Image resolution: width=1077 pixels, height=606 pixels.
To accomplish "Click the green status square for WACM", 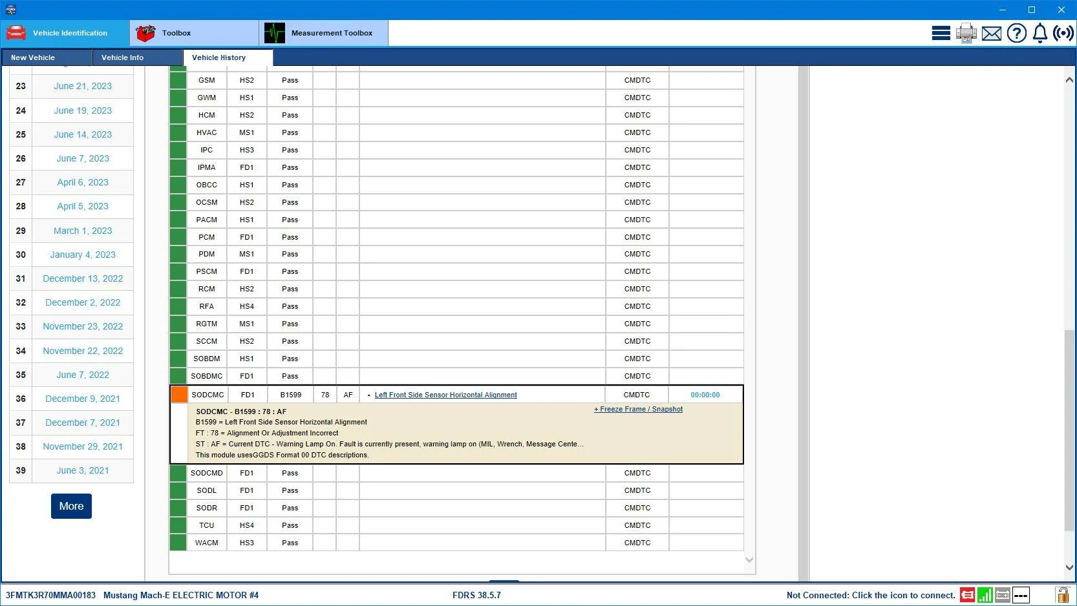I will click(x=178, y=543).
